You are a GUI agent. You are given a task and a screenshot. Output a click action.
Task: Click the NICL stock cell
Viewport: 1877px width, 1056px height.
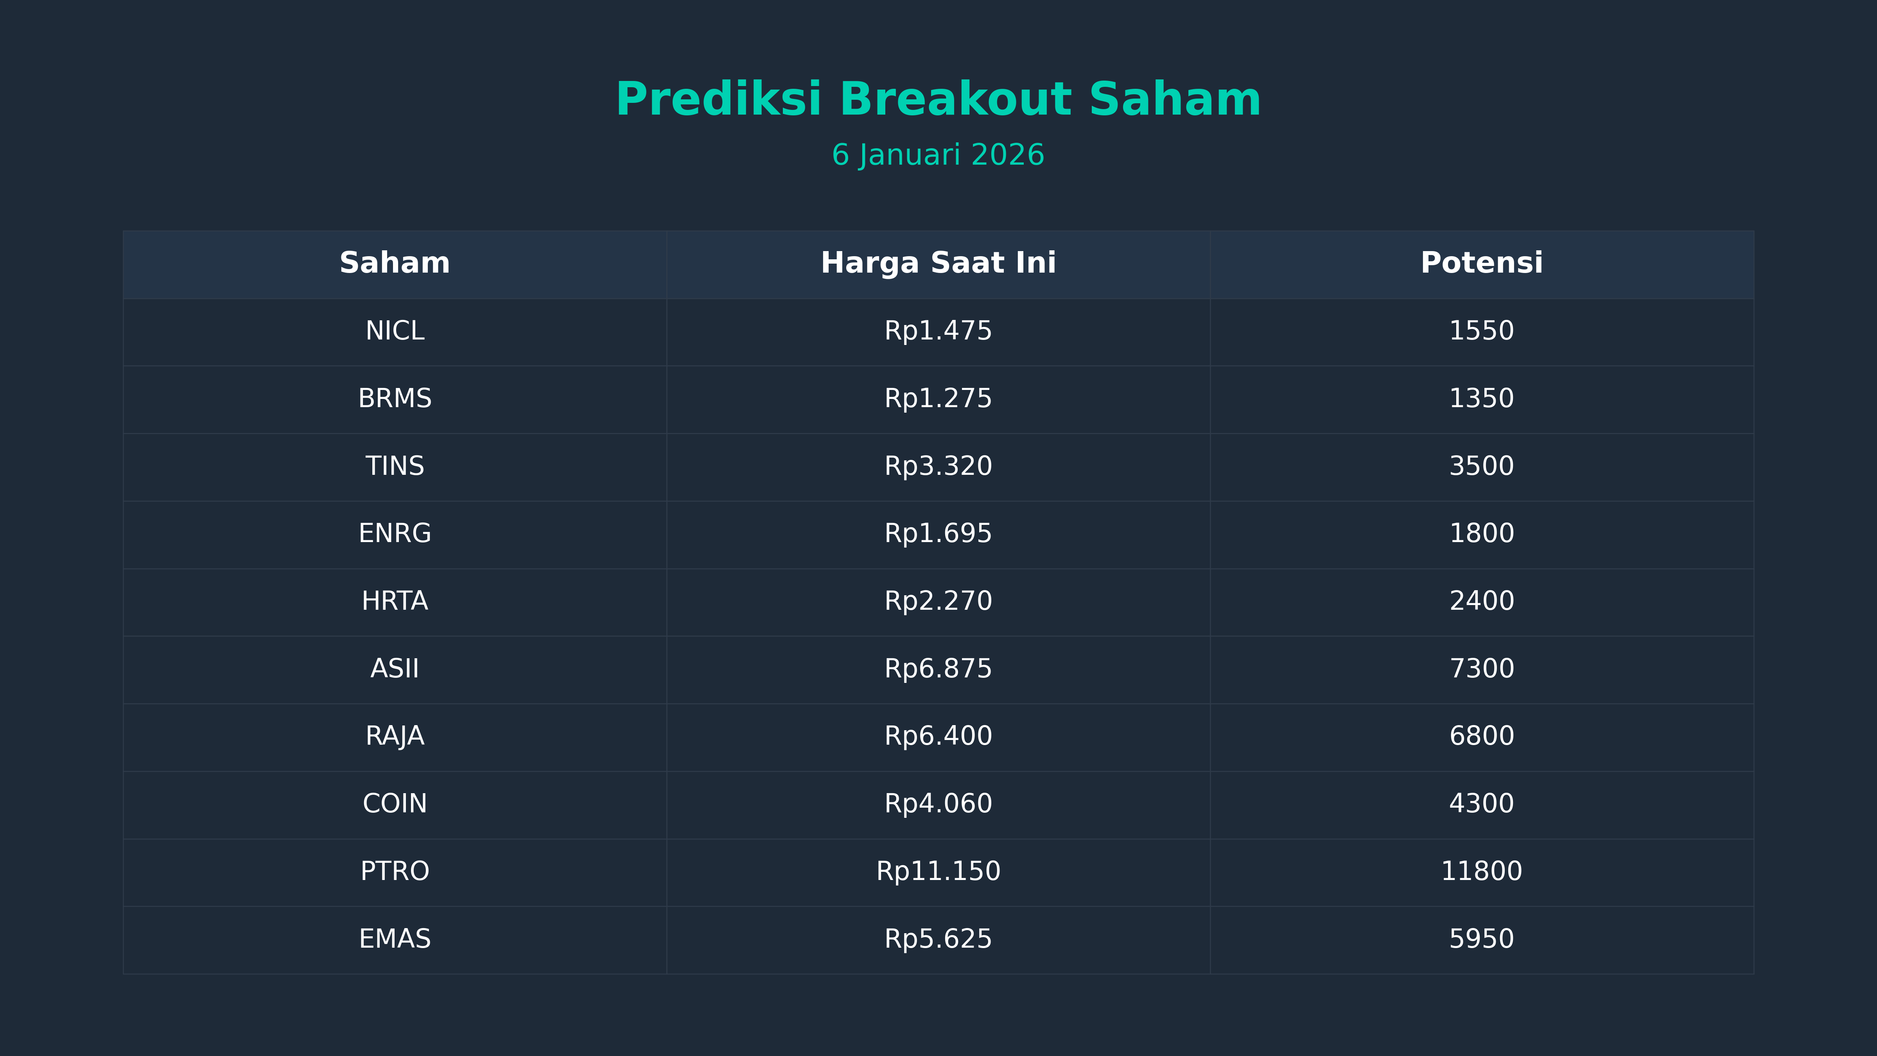[394, 331]
